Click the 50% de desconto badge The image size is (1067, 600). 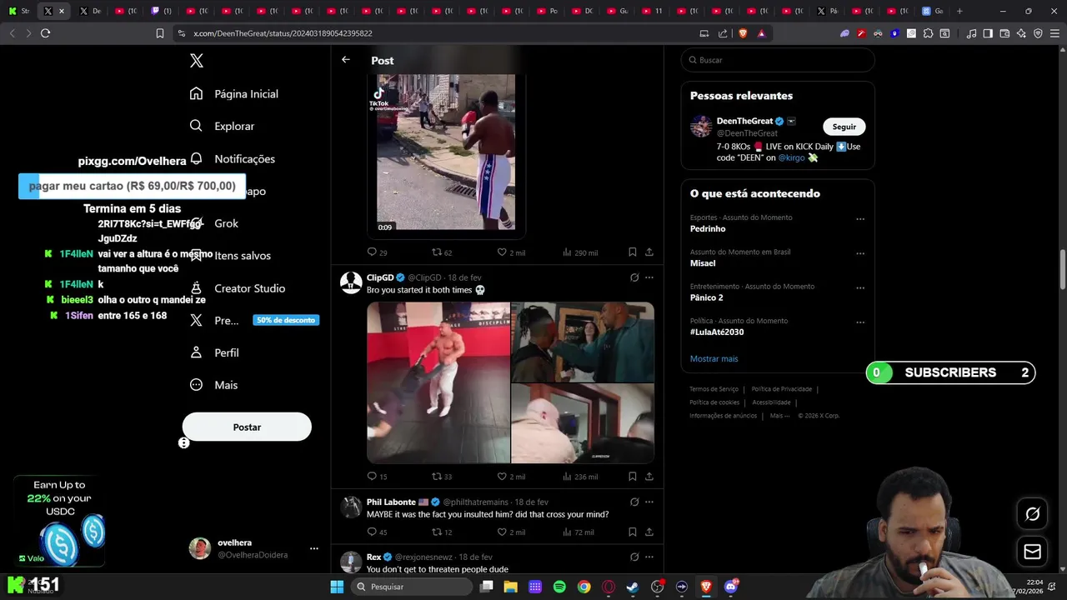click(286, 320)
